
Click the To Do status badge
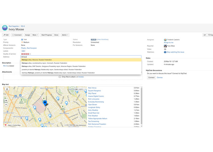(x=93, y=39)
